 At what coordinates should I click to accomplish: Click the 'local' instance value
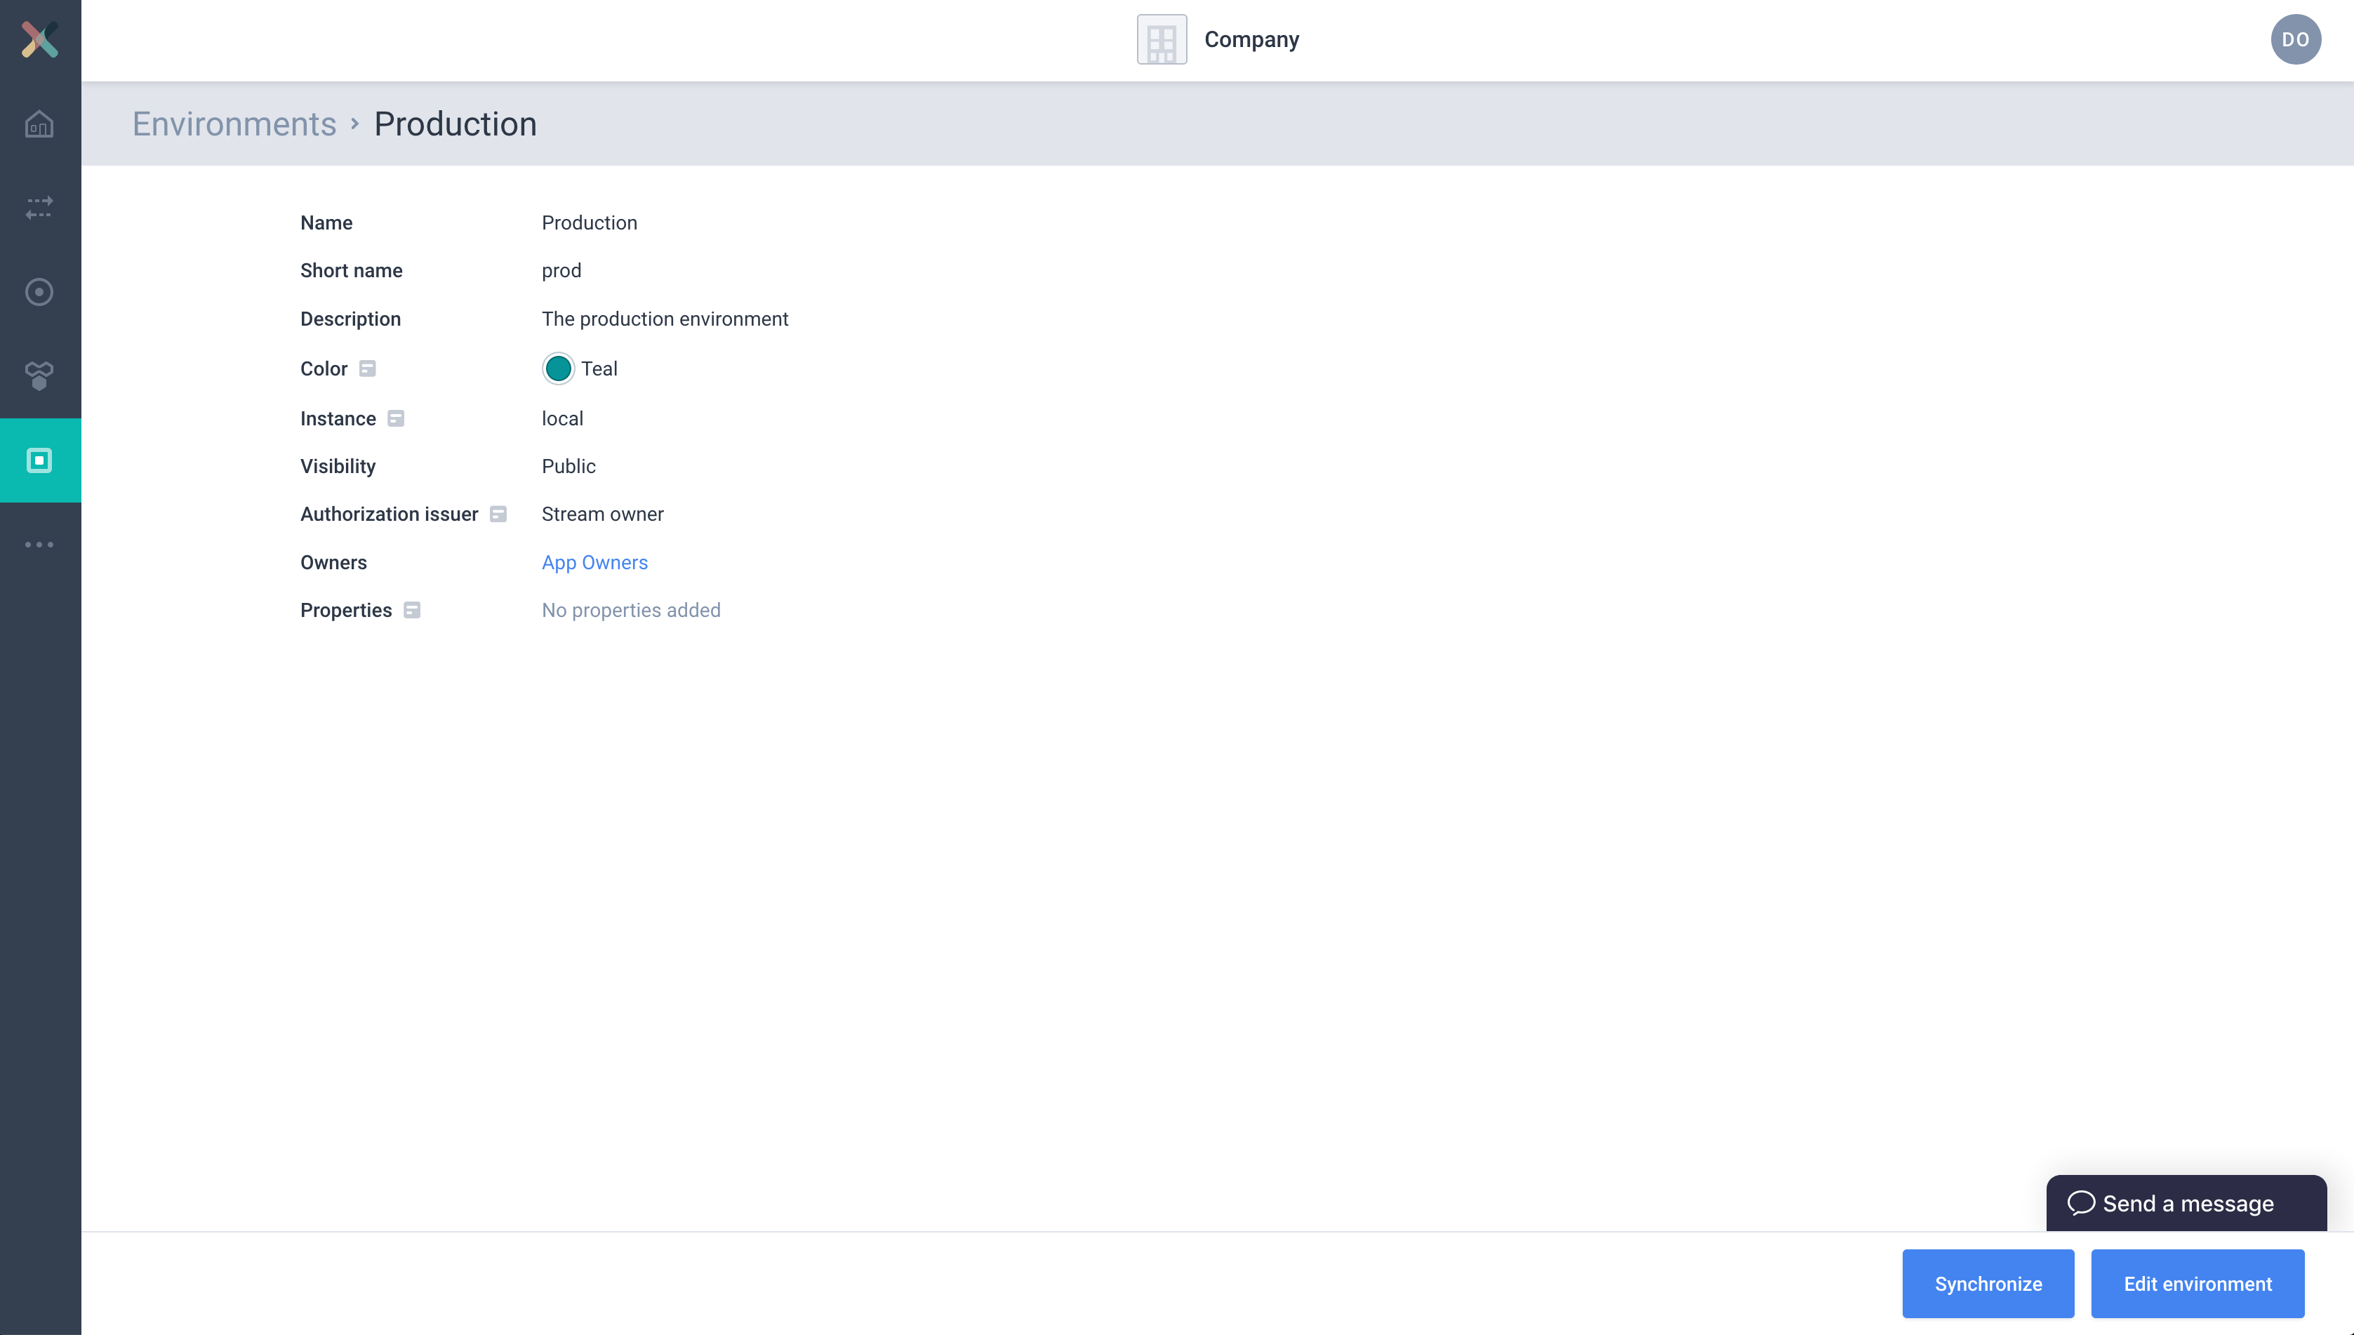tap(562, 419)
